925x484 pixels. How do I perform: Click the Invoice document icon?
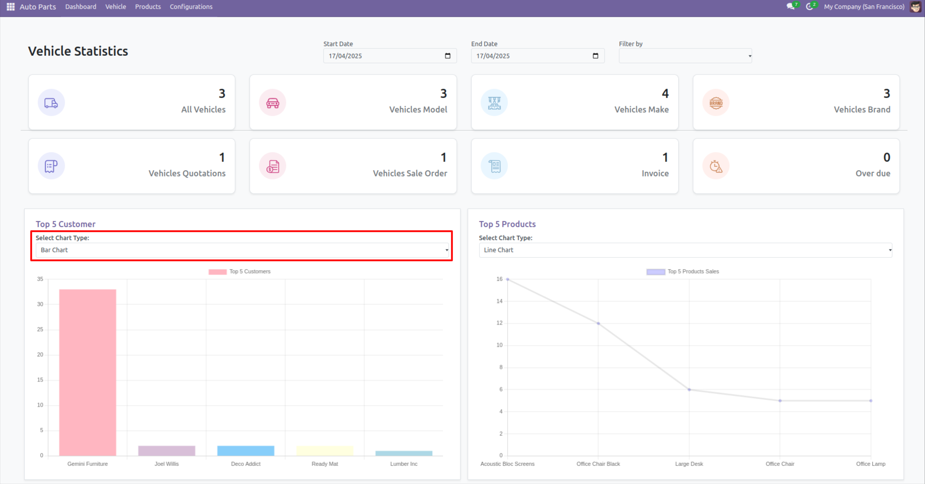[494, 166]
